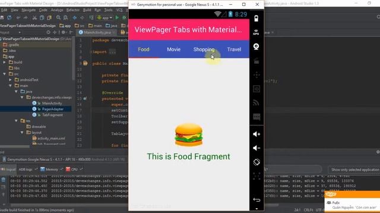Click Find magnifier icon in toolbar
Viewport: 380px width, 213px height.
click(58, 18)
